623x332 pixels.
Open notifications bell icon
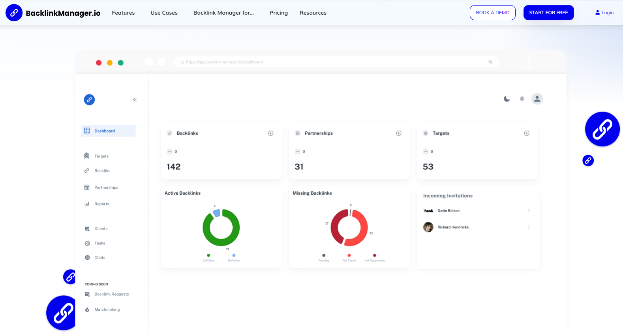pos(522,99)
